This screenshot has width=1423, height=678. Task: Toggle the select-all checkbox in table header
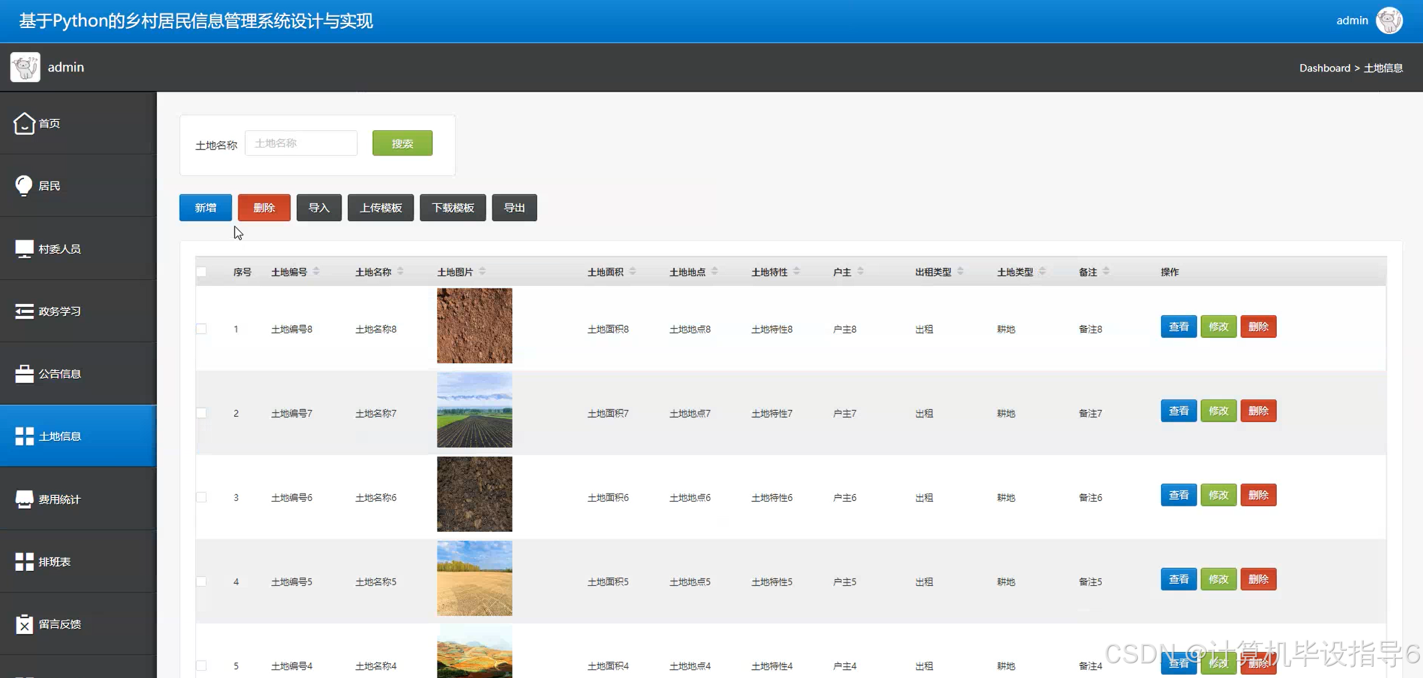point(201,272)
